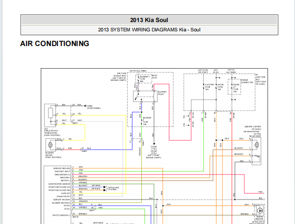The height and width of the screenshot is (224, 295).
Task: Click the BLOWER 2 FUSE 10A label
Action: tap(147, 121)
